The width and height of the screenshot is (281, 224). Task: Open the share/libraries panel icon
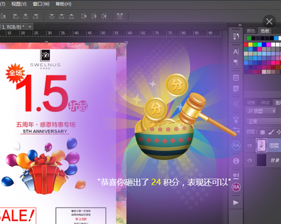(x=236, y=104)
